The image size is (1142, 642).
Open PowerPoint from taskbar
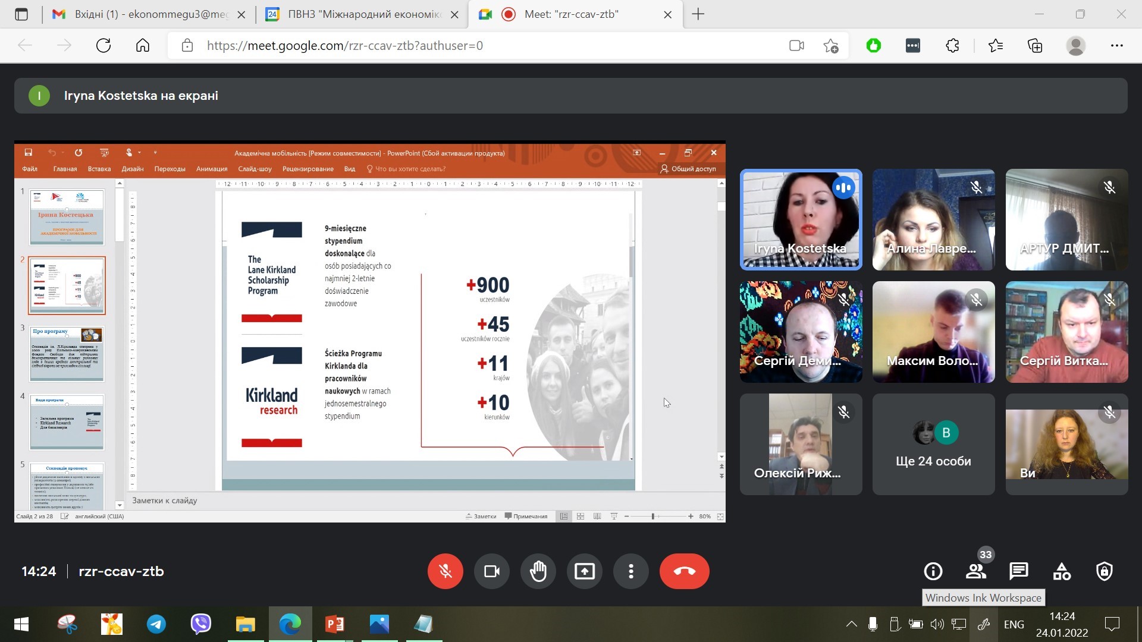(335, 624)
